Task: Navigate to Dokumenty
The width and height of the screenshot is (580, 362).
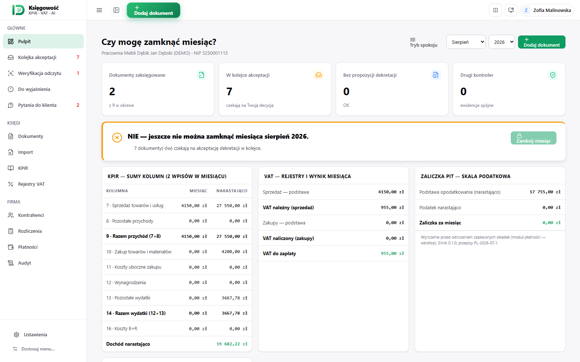Action: [x=43, y=136]
